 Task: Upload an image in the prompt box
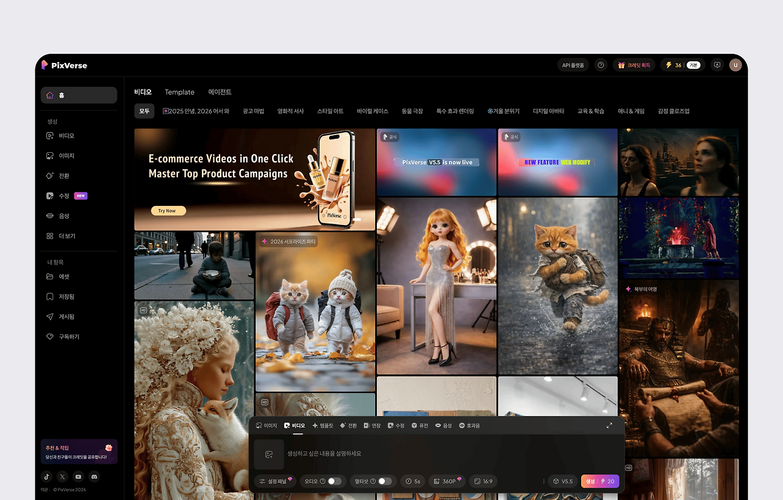tap(269, 454)
